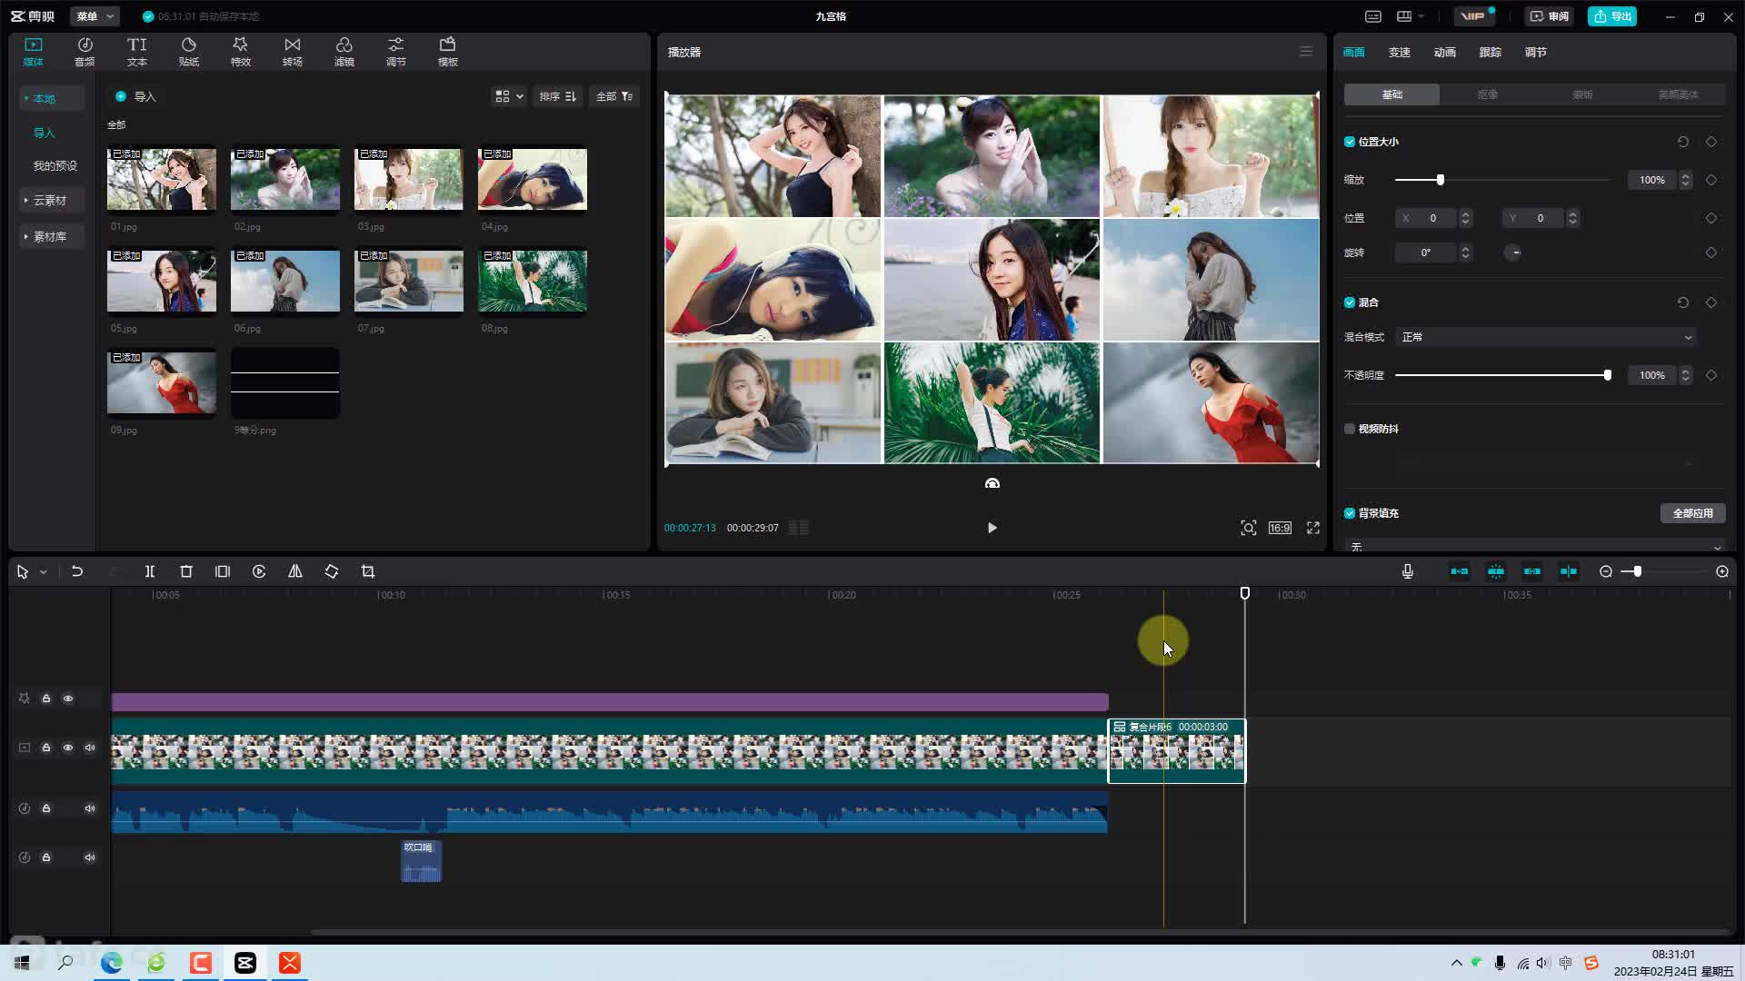The image size is (1745, 981).
Task: Toggle main track magnet snapping icon
Action: 1460,571
